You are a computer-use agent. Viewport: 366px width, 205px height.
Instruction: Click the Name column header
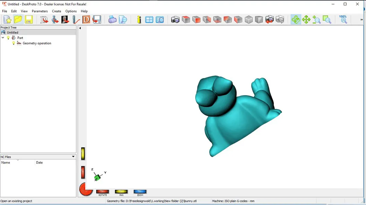18,162
